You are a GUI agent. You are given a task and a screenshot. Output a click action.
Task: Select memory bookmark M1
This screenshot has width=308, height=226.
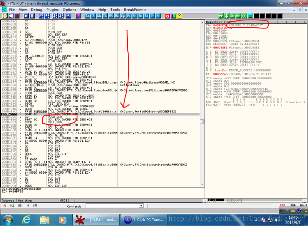tap(4, 206)
